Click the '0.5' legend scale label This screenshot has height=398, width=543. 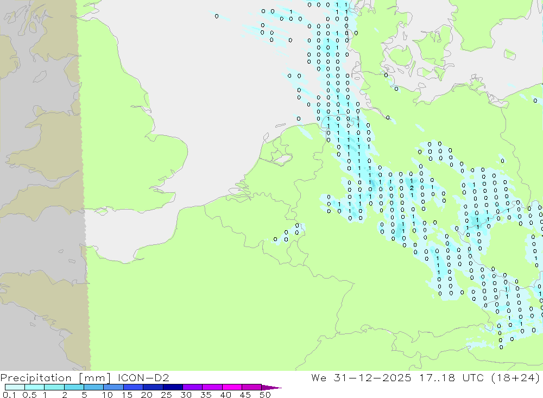point(29,395)
